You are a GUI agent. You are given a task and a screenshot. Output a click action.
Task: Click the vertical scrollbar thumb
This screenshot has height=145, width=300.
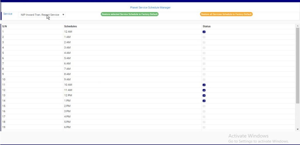coord(298,64)
